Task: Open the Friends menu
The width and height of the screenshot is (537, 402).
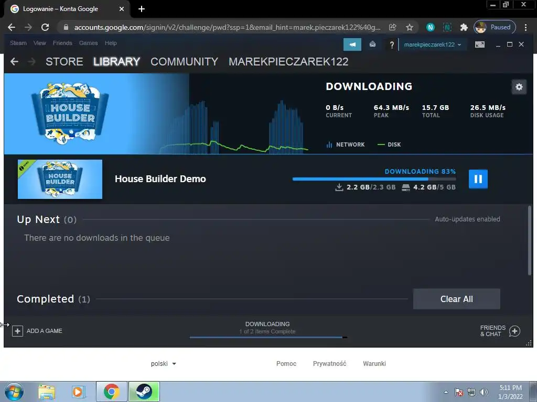Action: [x=62, y=43]
